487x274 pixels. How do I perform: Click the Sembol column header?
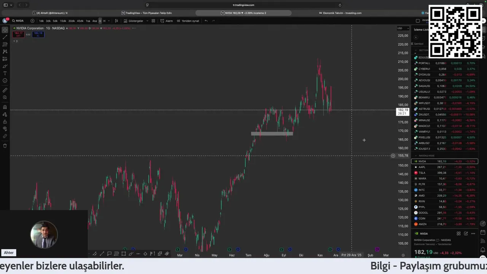coord(419,44)
